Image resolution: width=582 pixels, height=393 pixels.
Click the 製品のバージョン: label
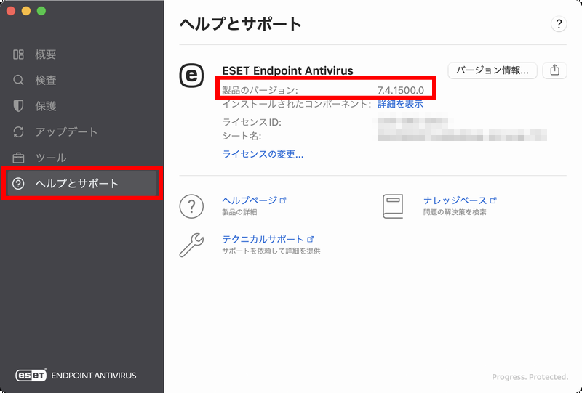coord(260,90)
